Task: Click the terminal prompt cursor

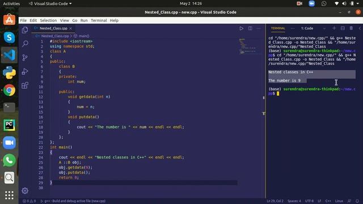Action: [x=278, y=93]
